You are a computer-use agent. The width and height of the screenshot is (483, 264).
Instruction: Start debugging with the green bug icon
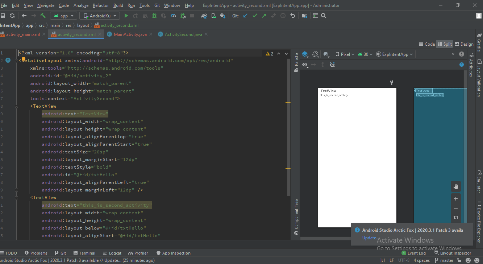click(x=154, y=16)
